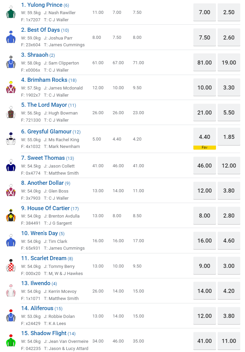The image size is (245, 352).
Task: Select The Lord Mayor place odds 5.50
Action: [x=229, y=112]
